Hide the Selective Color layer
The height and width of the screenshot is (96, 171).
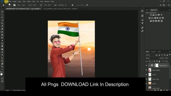click(146, 65)
